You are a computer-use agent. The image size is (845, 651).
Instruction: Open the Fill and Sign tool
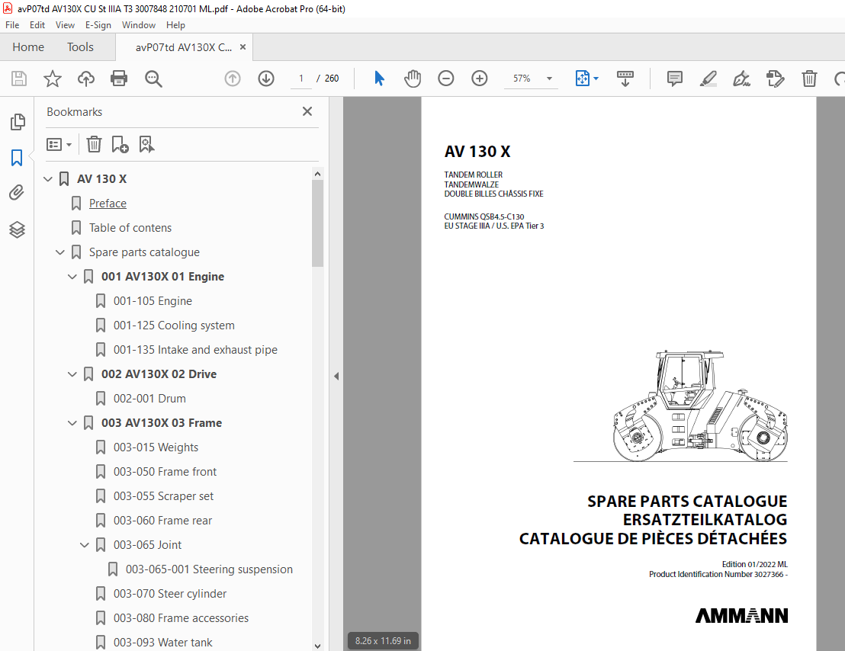(x=741, y=79)
